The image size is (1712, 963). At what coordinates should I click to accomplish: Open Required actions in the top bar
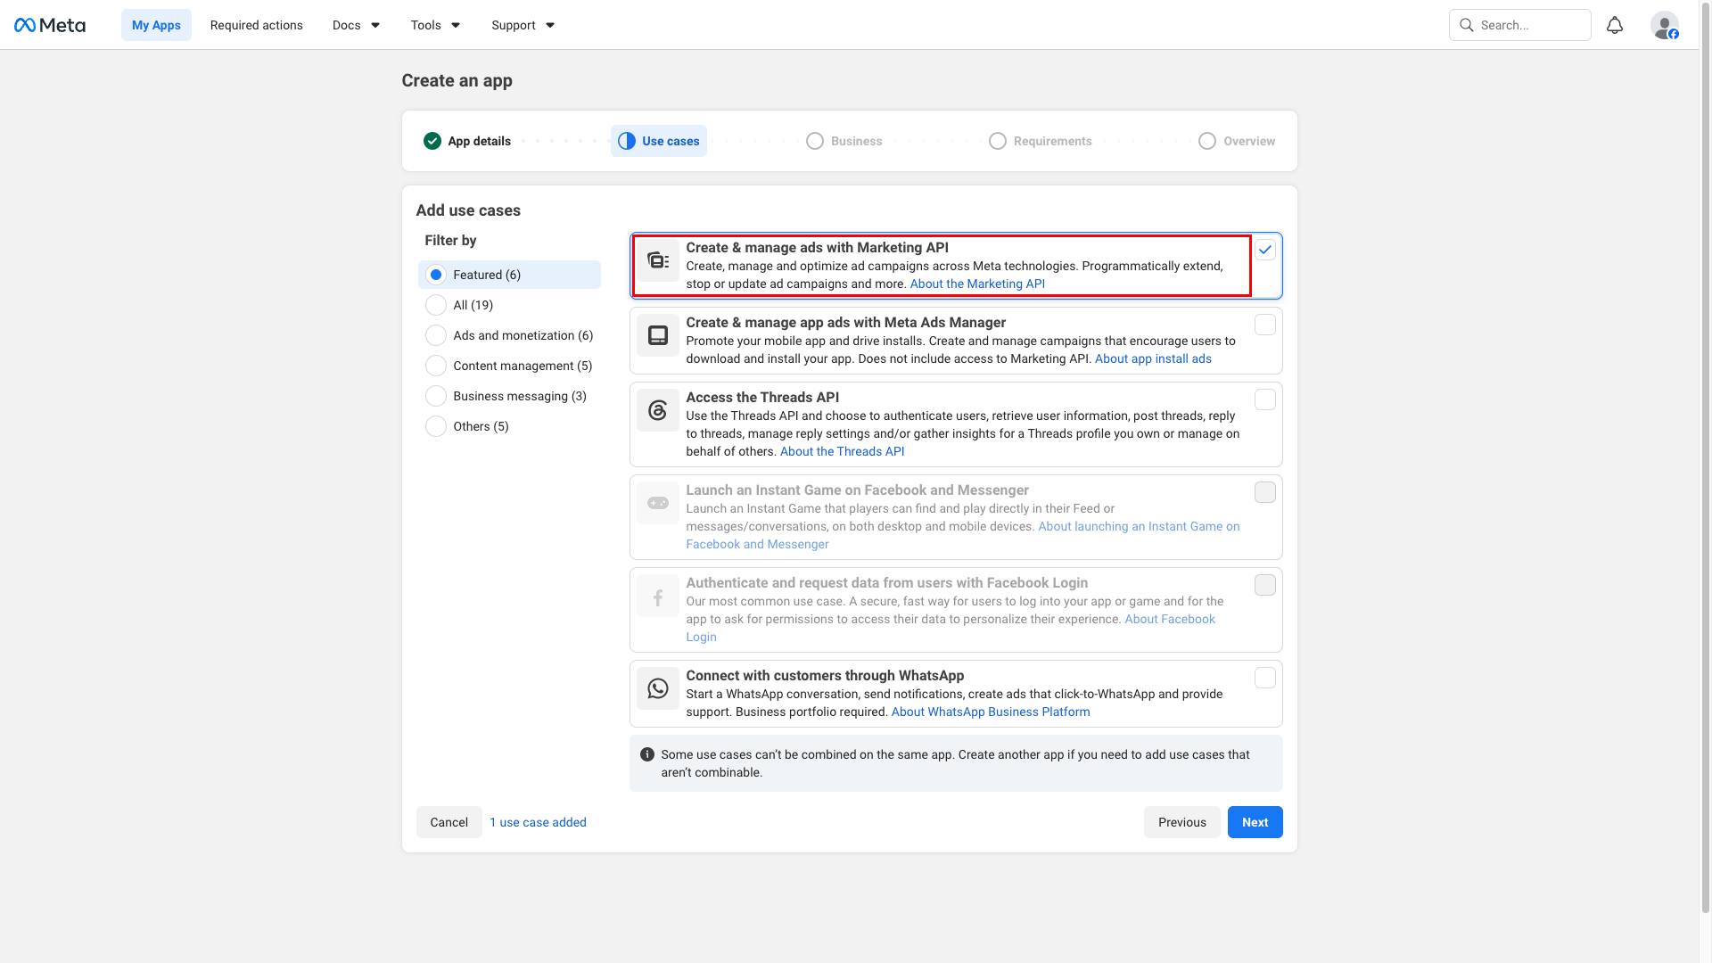coord(257,25)
